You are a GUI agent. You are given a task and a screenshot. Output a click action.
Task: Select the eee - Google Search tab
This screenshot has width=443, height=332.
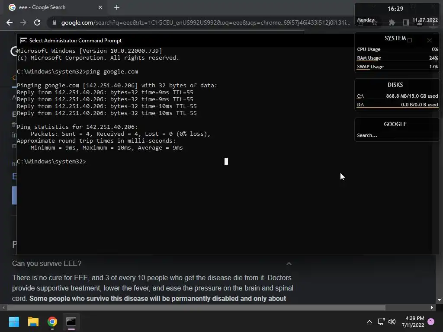(x=55, y=7)
